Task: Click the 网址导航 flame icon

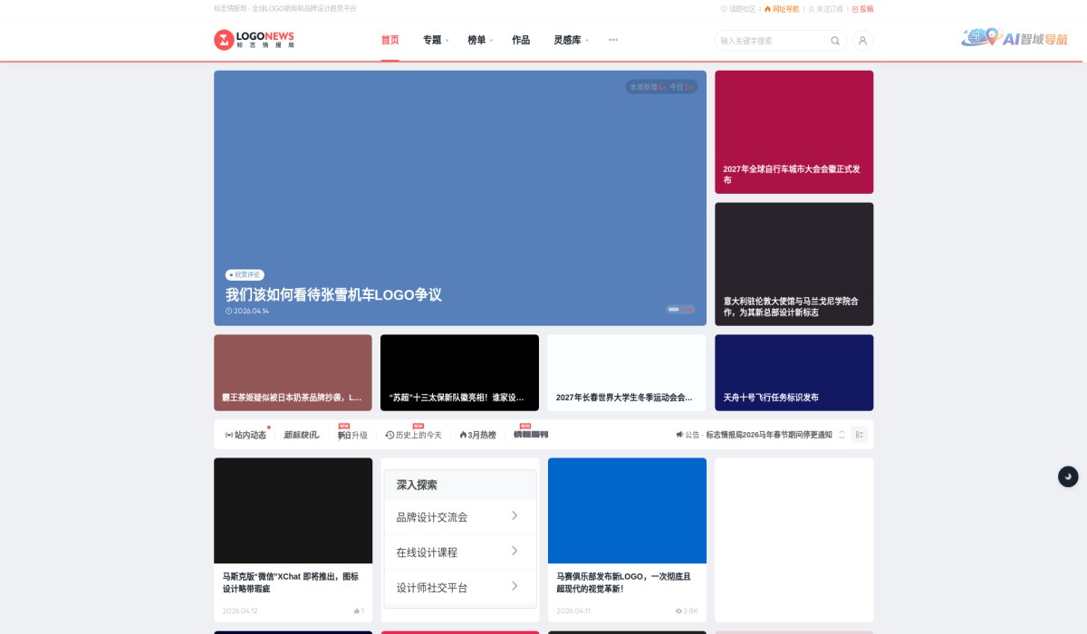Action: coord(770,10)
